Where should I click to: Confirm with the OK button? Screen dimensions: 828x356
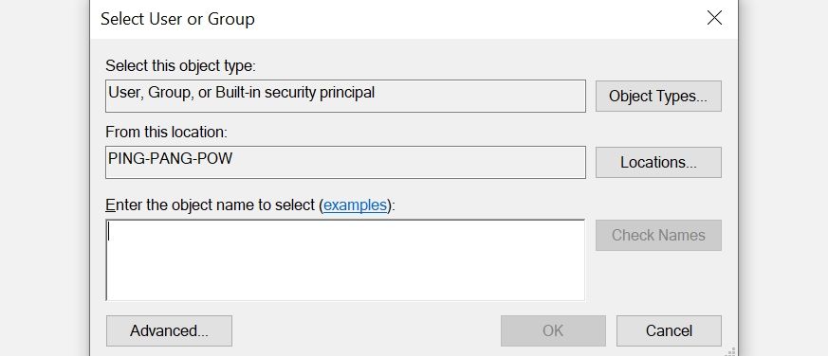click(x=553, y=330)
